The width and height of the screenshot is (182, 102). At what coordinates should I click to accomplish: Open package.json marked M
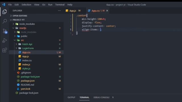(x=28, y=80)
